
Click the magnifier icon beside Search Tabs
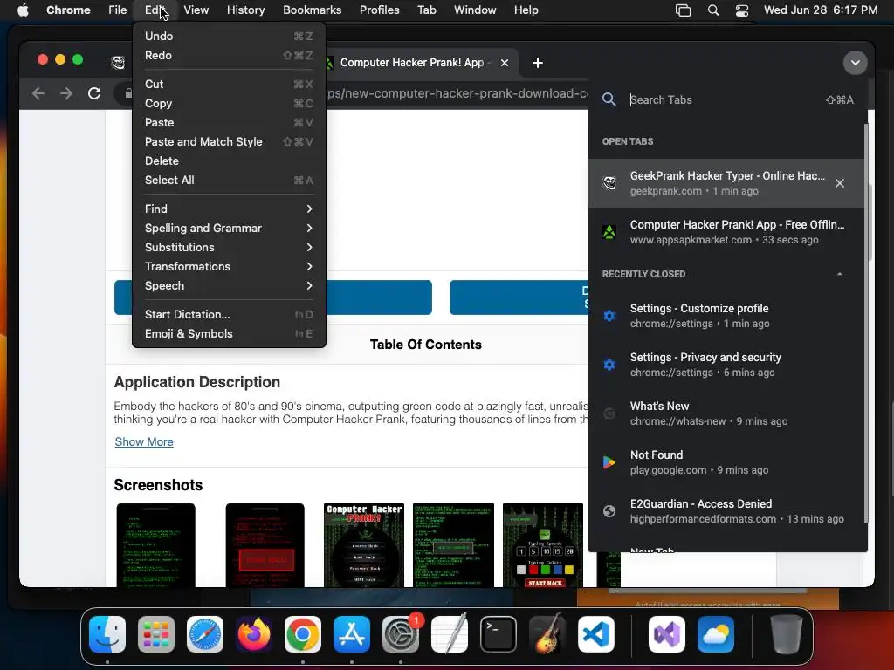click(x=609, y=99)
